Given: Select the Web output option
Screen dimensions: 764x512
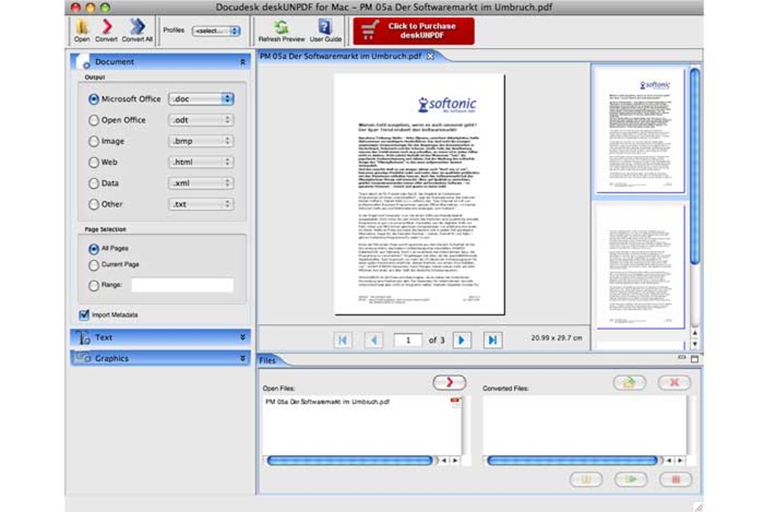Looking at the screenshot, I should [94, 163].
